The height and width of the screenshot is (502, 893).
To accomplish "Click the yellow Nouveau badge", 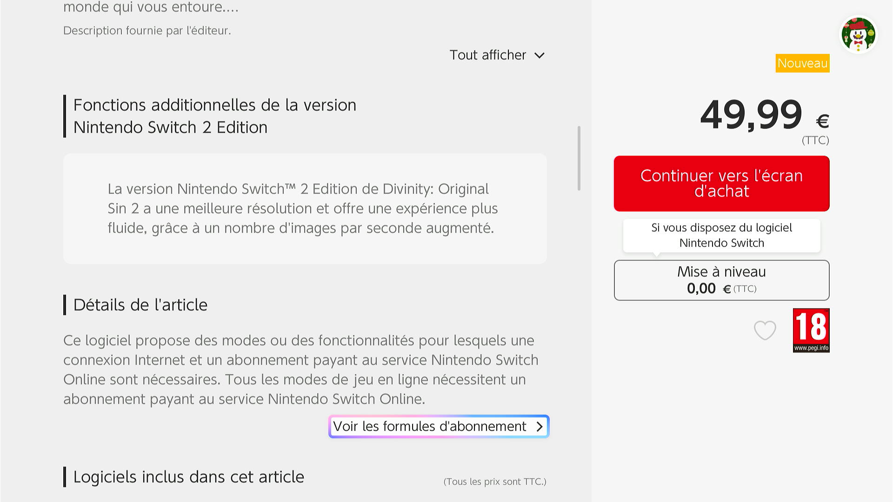I will tap(802, 63).
